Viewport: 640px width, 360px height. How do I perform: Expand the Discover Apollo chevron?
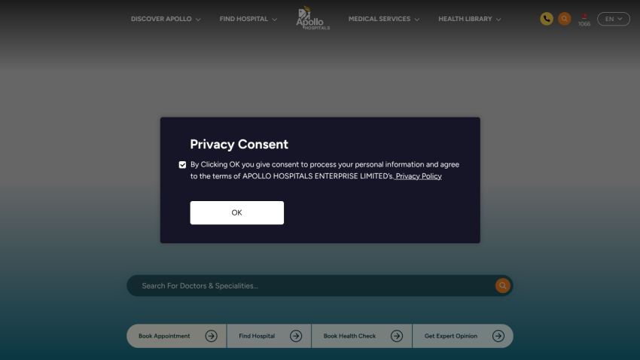(x=198, y=20)
